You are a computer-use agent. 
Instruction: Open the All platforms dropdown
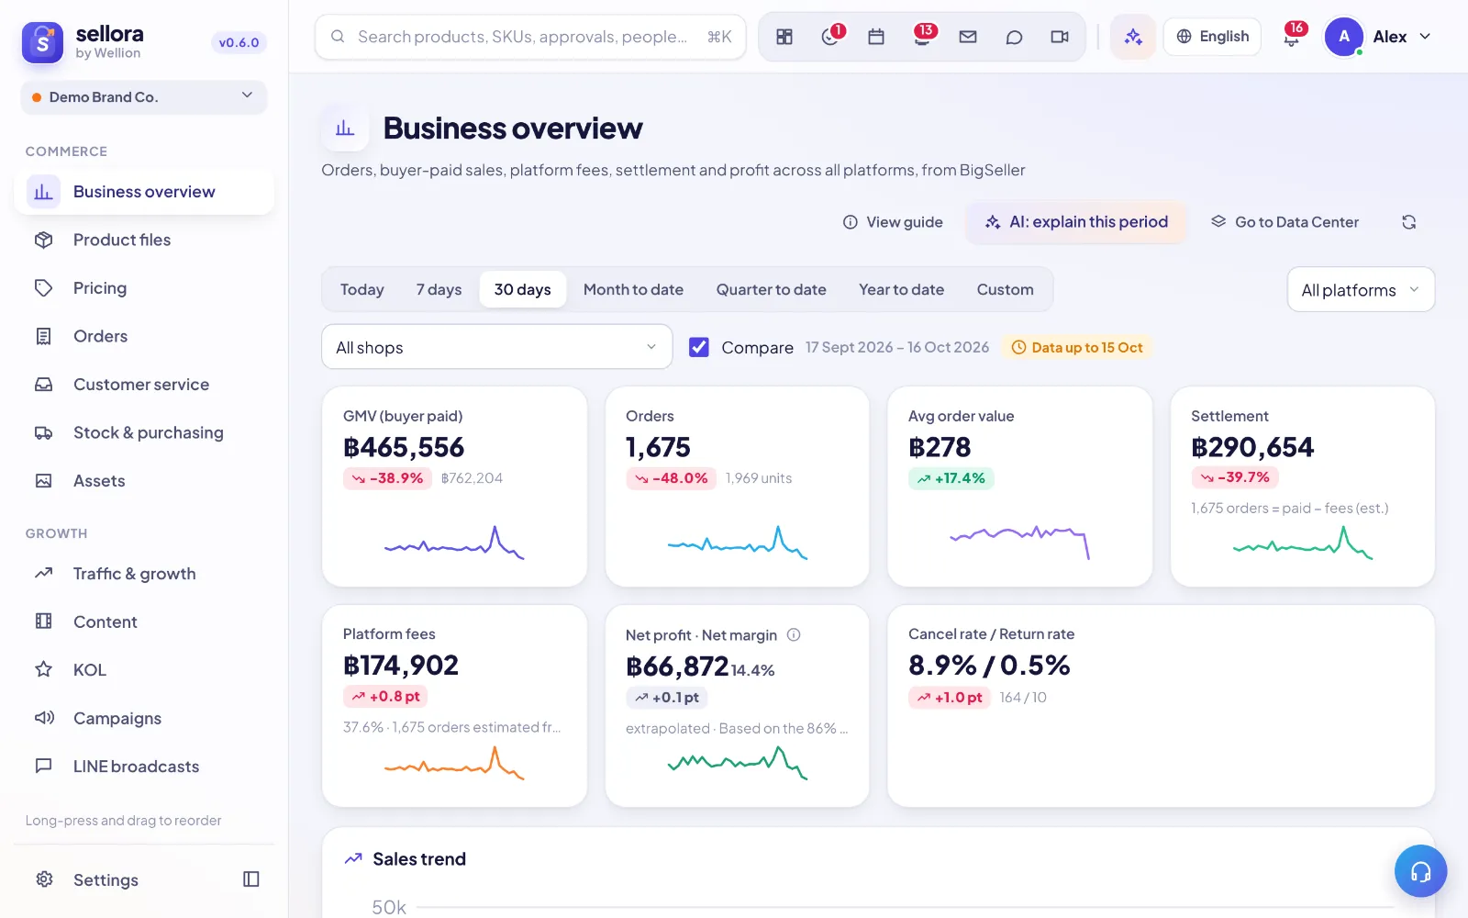(1361, 290)
